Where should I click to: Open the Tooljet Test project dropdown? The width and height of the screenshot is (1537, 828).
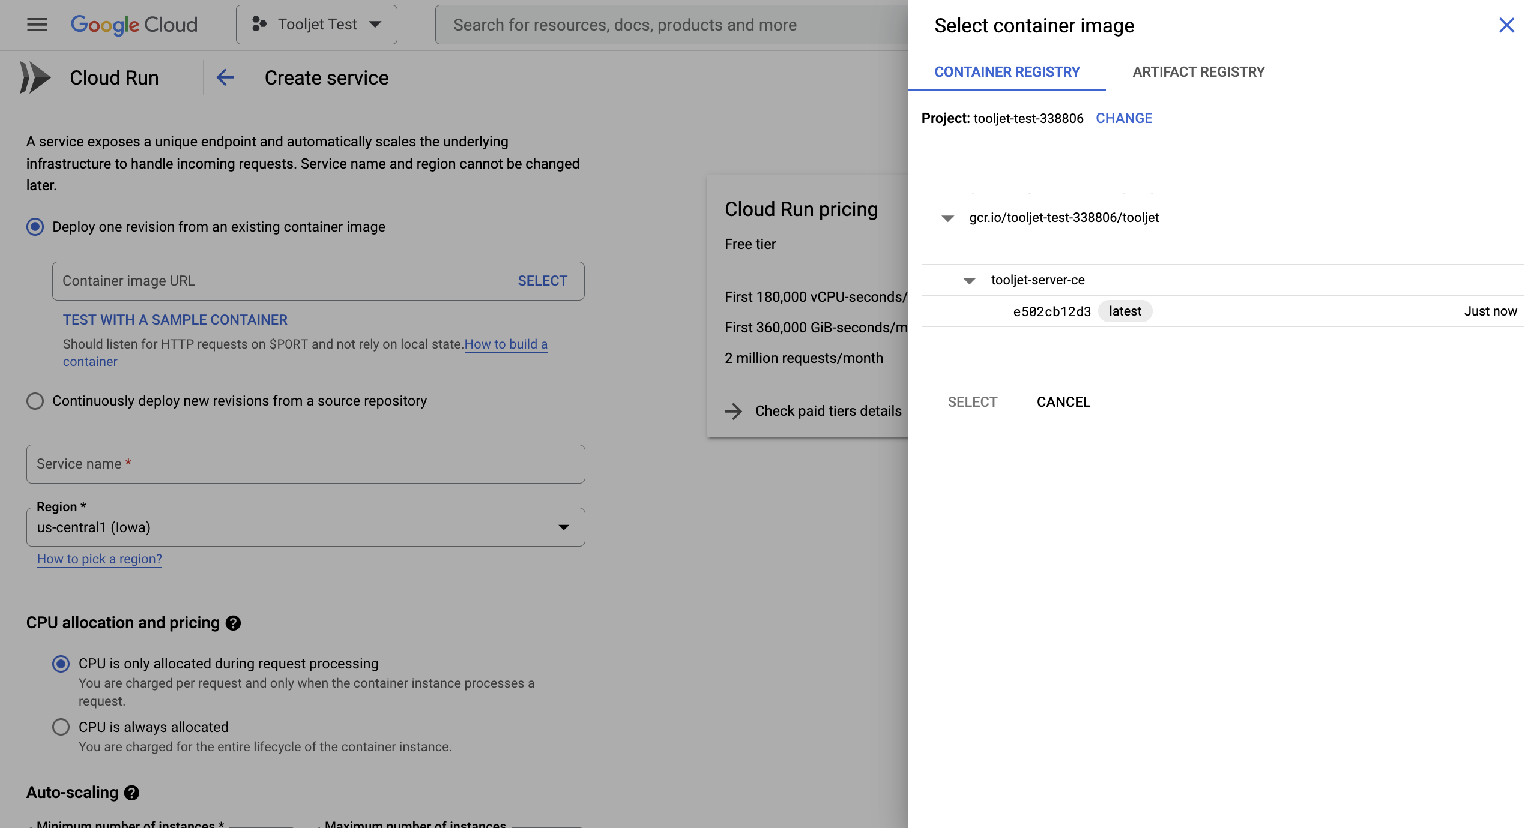point(316,25)
